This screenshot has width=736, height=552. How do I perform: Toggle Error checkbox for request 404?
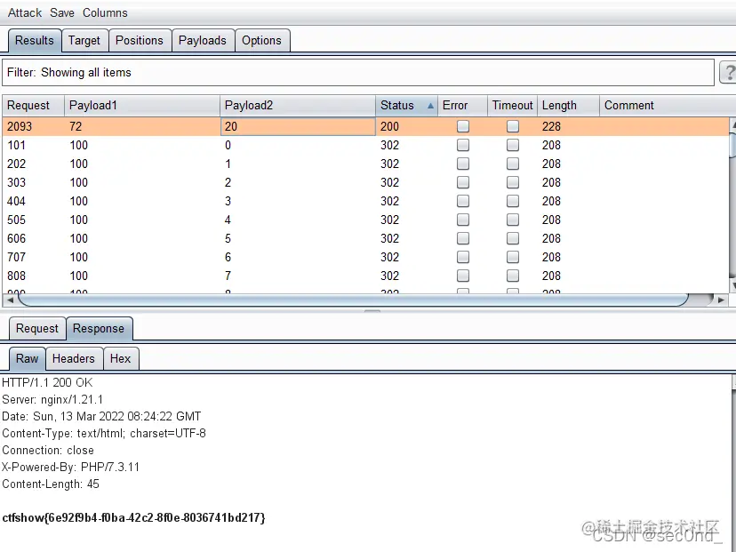point(463,201)
